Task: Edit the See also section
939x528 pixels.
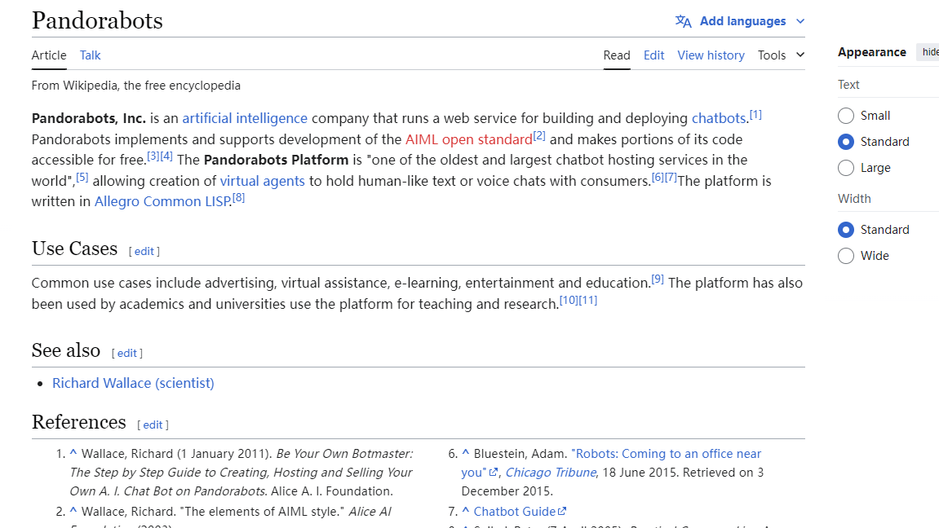Action: [127, 353]
